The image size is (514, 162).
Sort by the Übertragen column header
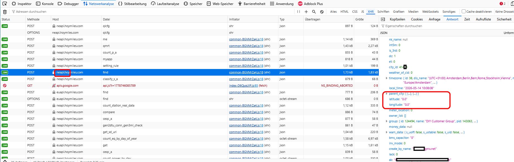click(x=328, y=19)
